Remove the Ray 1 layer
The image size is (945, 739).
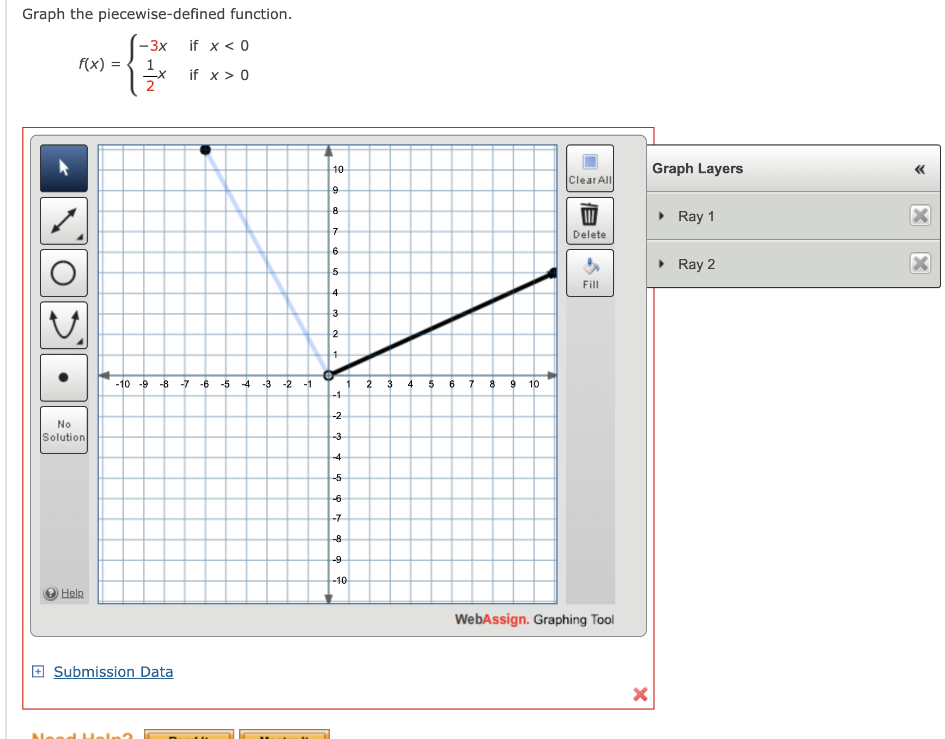pos(920,215)
